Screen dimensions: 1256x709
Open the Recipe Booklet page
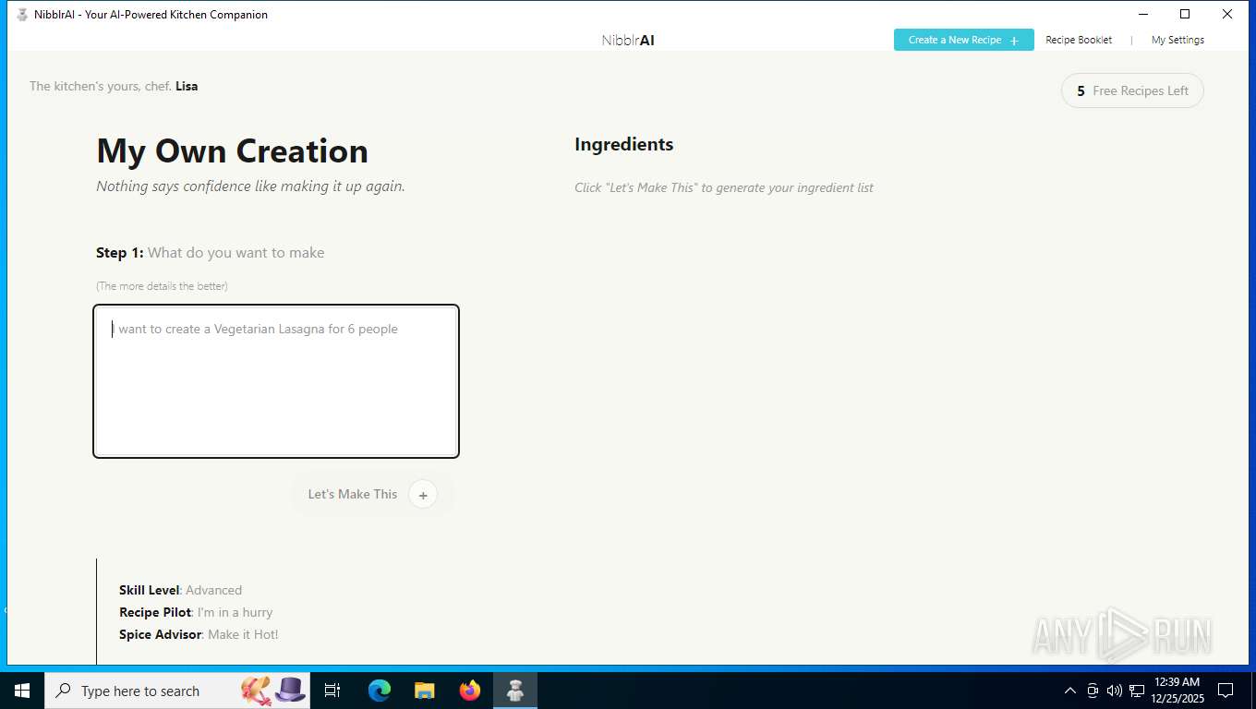pyautogui.click(x=1079, y=40)
